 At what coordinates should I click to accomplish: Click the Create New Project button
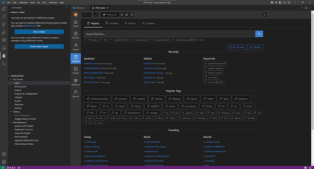coord(39,46)
